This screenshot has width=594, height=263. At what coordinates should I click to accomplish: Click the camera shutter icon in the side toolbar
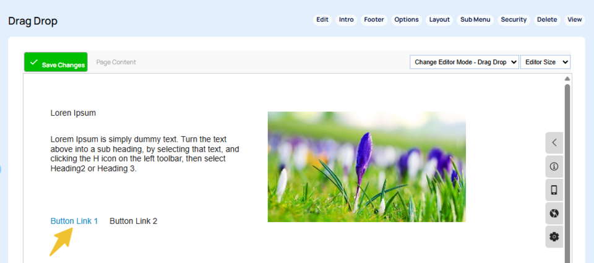554,213
